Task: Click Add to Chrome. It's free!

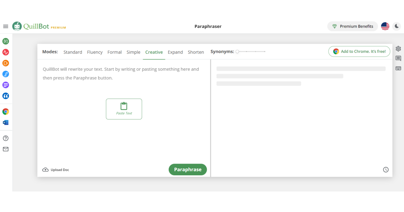Action: pyautogui.click(x=359, y=51)
